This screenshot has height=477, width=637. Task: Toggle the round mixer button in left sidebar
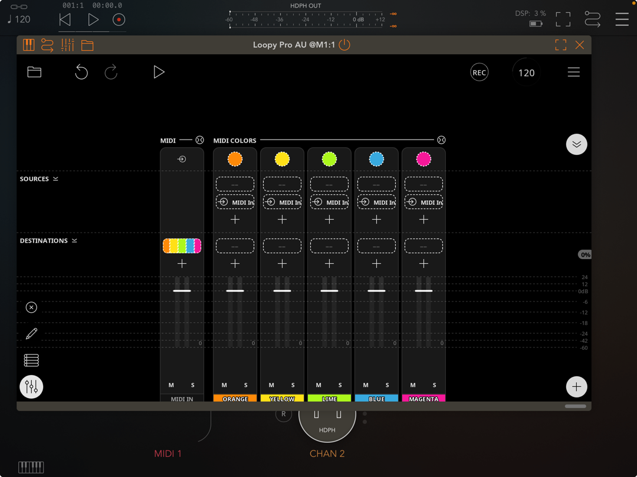click(31, 387)
